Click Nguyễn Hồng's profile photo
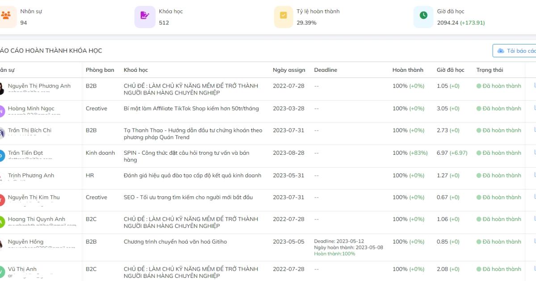Image resolution: width=536 pixels, height=281 pixels. [2, 244]
